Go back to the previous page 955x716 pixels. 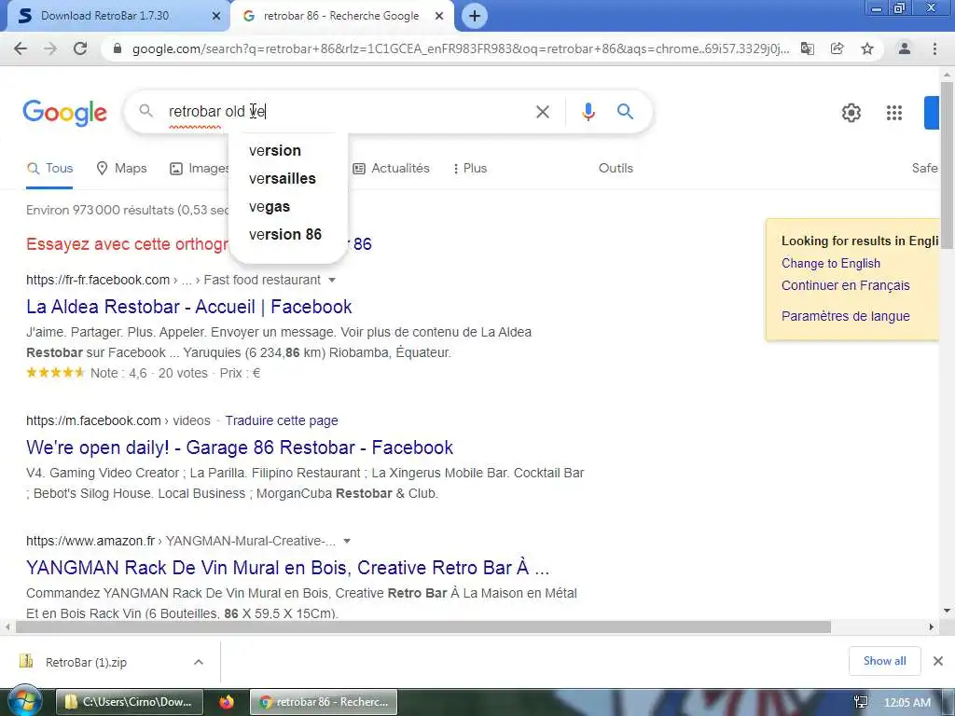click(x=21, y=48)
